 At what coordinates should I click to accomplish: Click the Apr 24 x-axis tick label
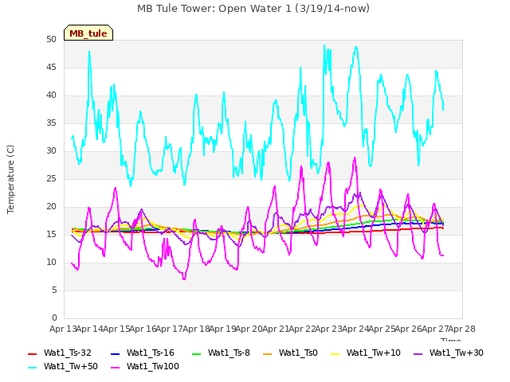pos(355,329)
